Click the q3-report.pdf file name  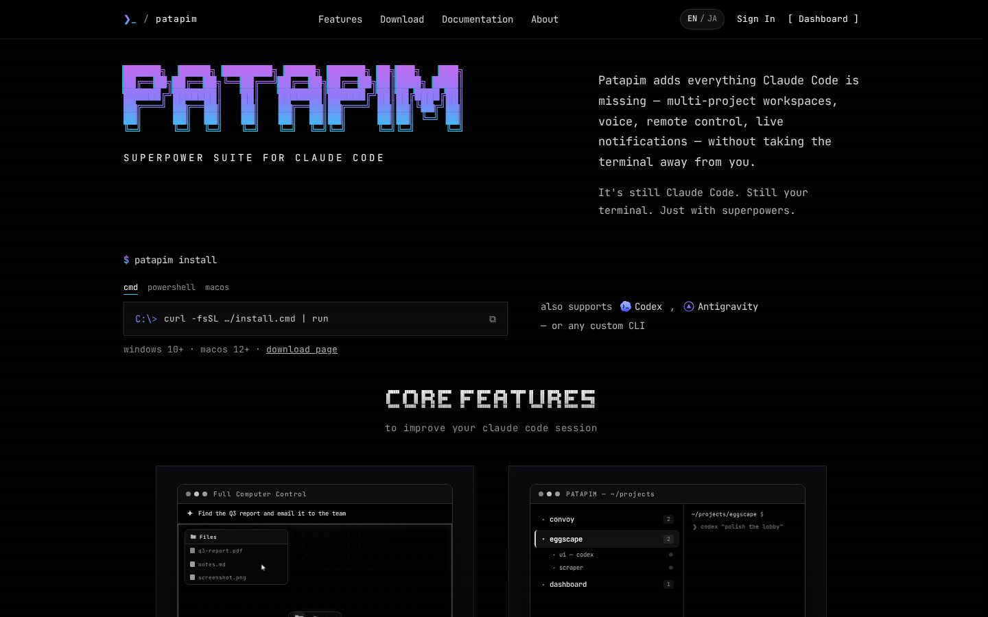220,551
